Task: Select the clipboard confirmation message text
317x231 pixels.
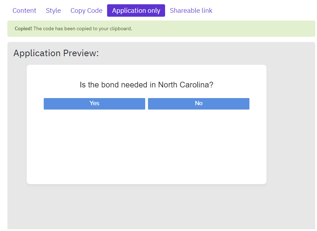Action: [x=83, y=29]
